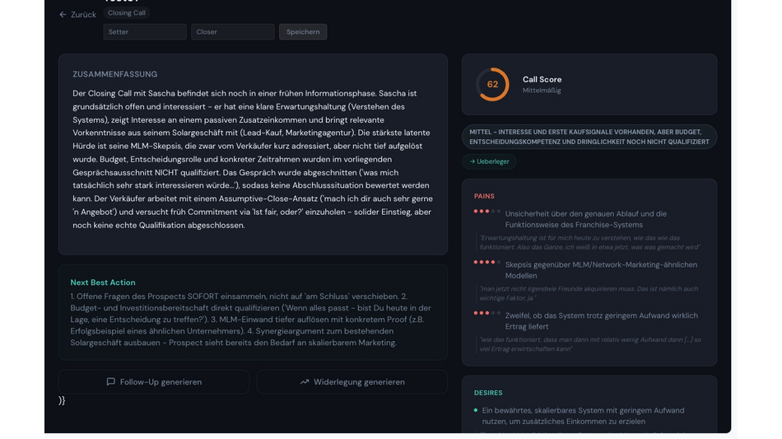Go back using the Zurück link text
This screenshot has width=782, height=439.
83,15
